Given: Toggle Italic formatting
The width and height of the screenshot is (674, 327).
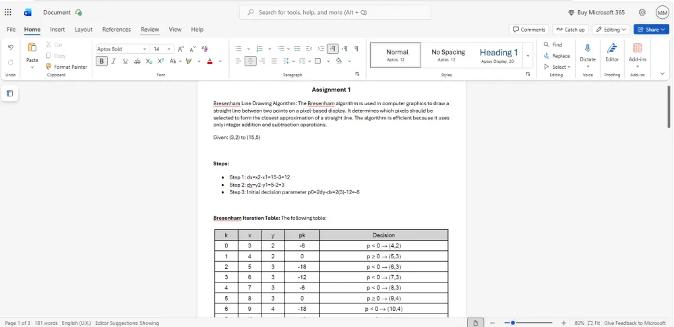Looking at the screenshot, I should (113, 61).
